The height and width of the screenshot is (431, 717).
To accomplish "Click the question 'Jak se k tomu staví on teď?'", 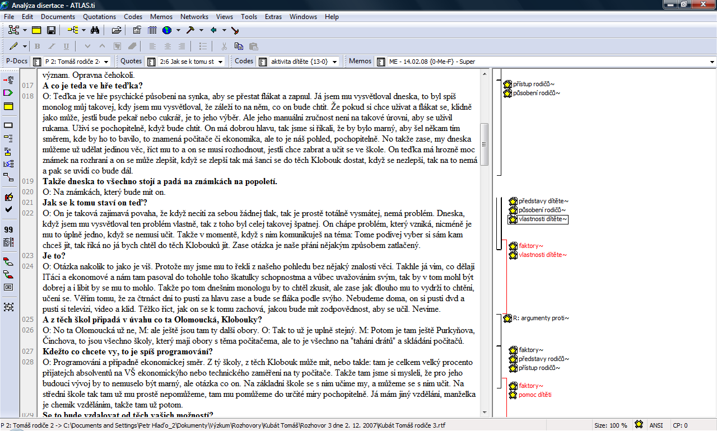I will pyautogui.click(x=95, y=203).
